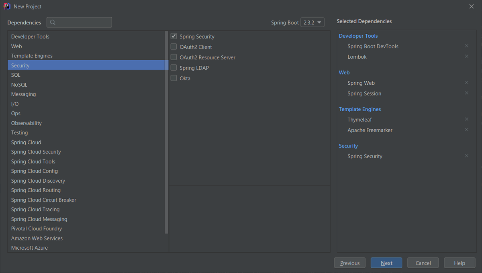Click the Developer Tools heading in selected panel
The height and width of the screenshot is (273, 482).
[x=358, y=36]
